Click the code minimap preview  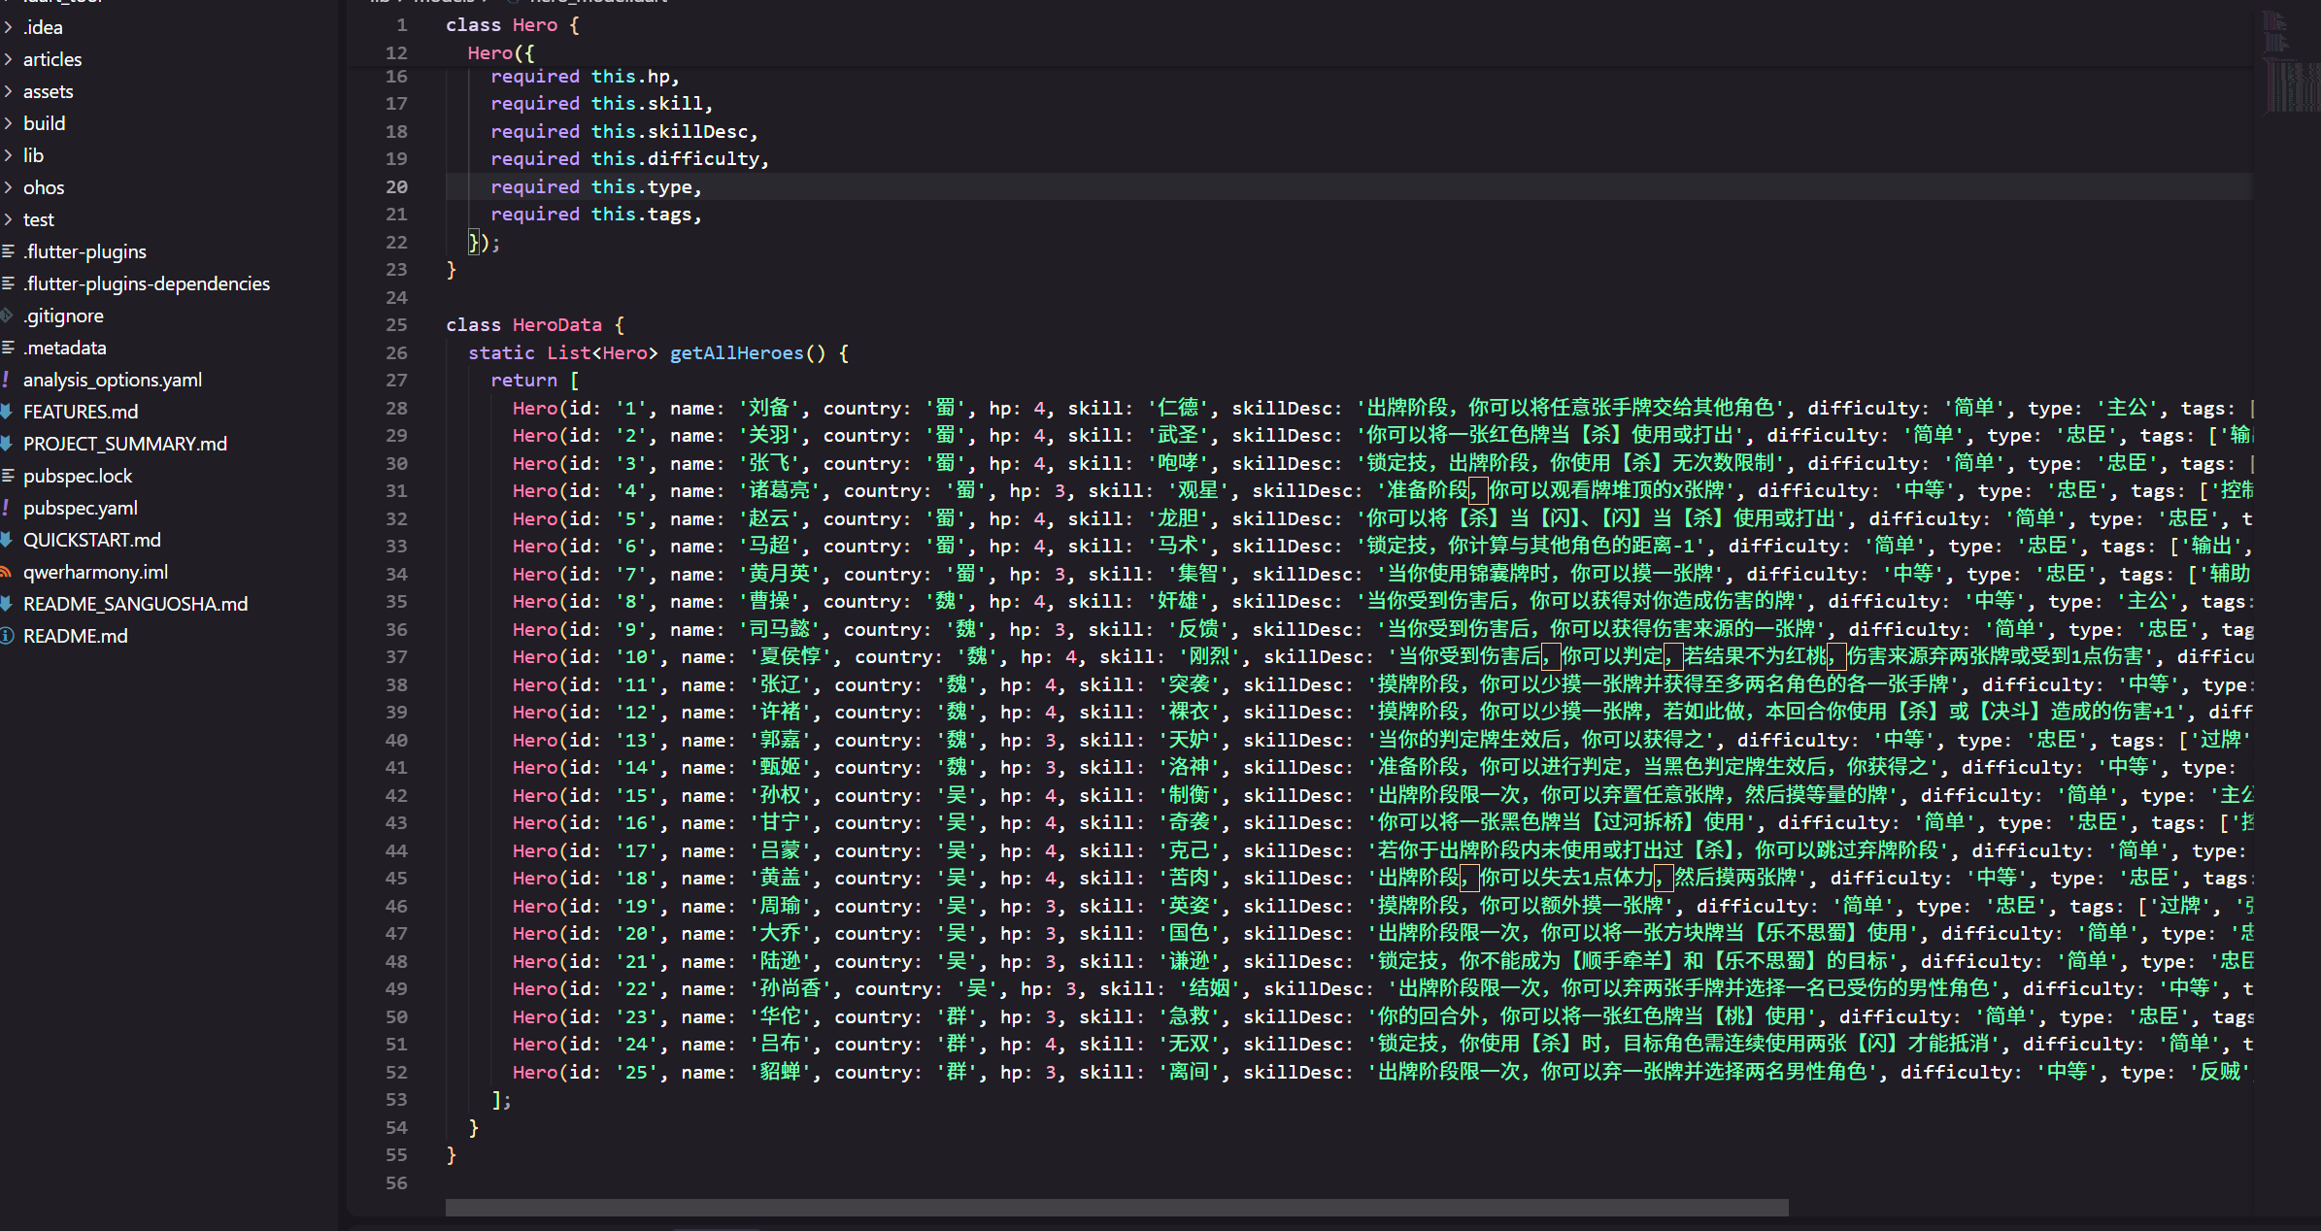(x=2290, y=73)
